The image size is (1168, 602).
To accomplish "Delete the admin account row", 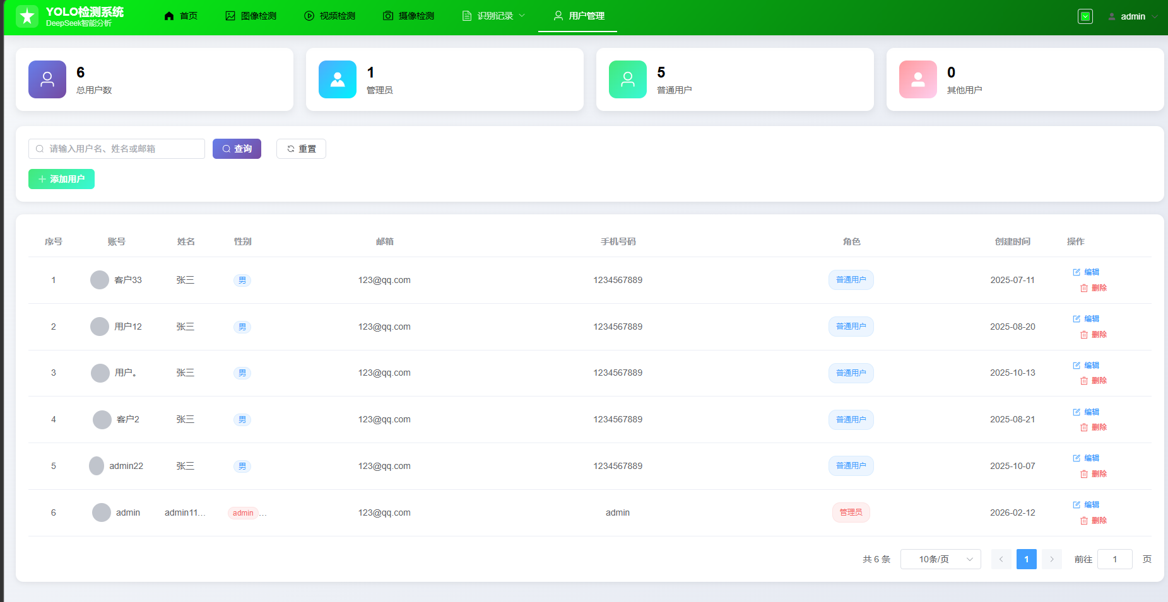I will [1094, 521].
